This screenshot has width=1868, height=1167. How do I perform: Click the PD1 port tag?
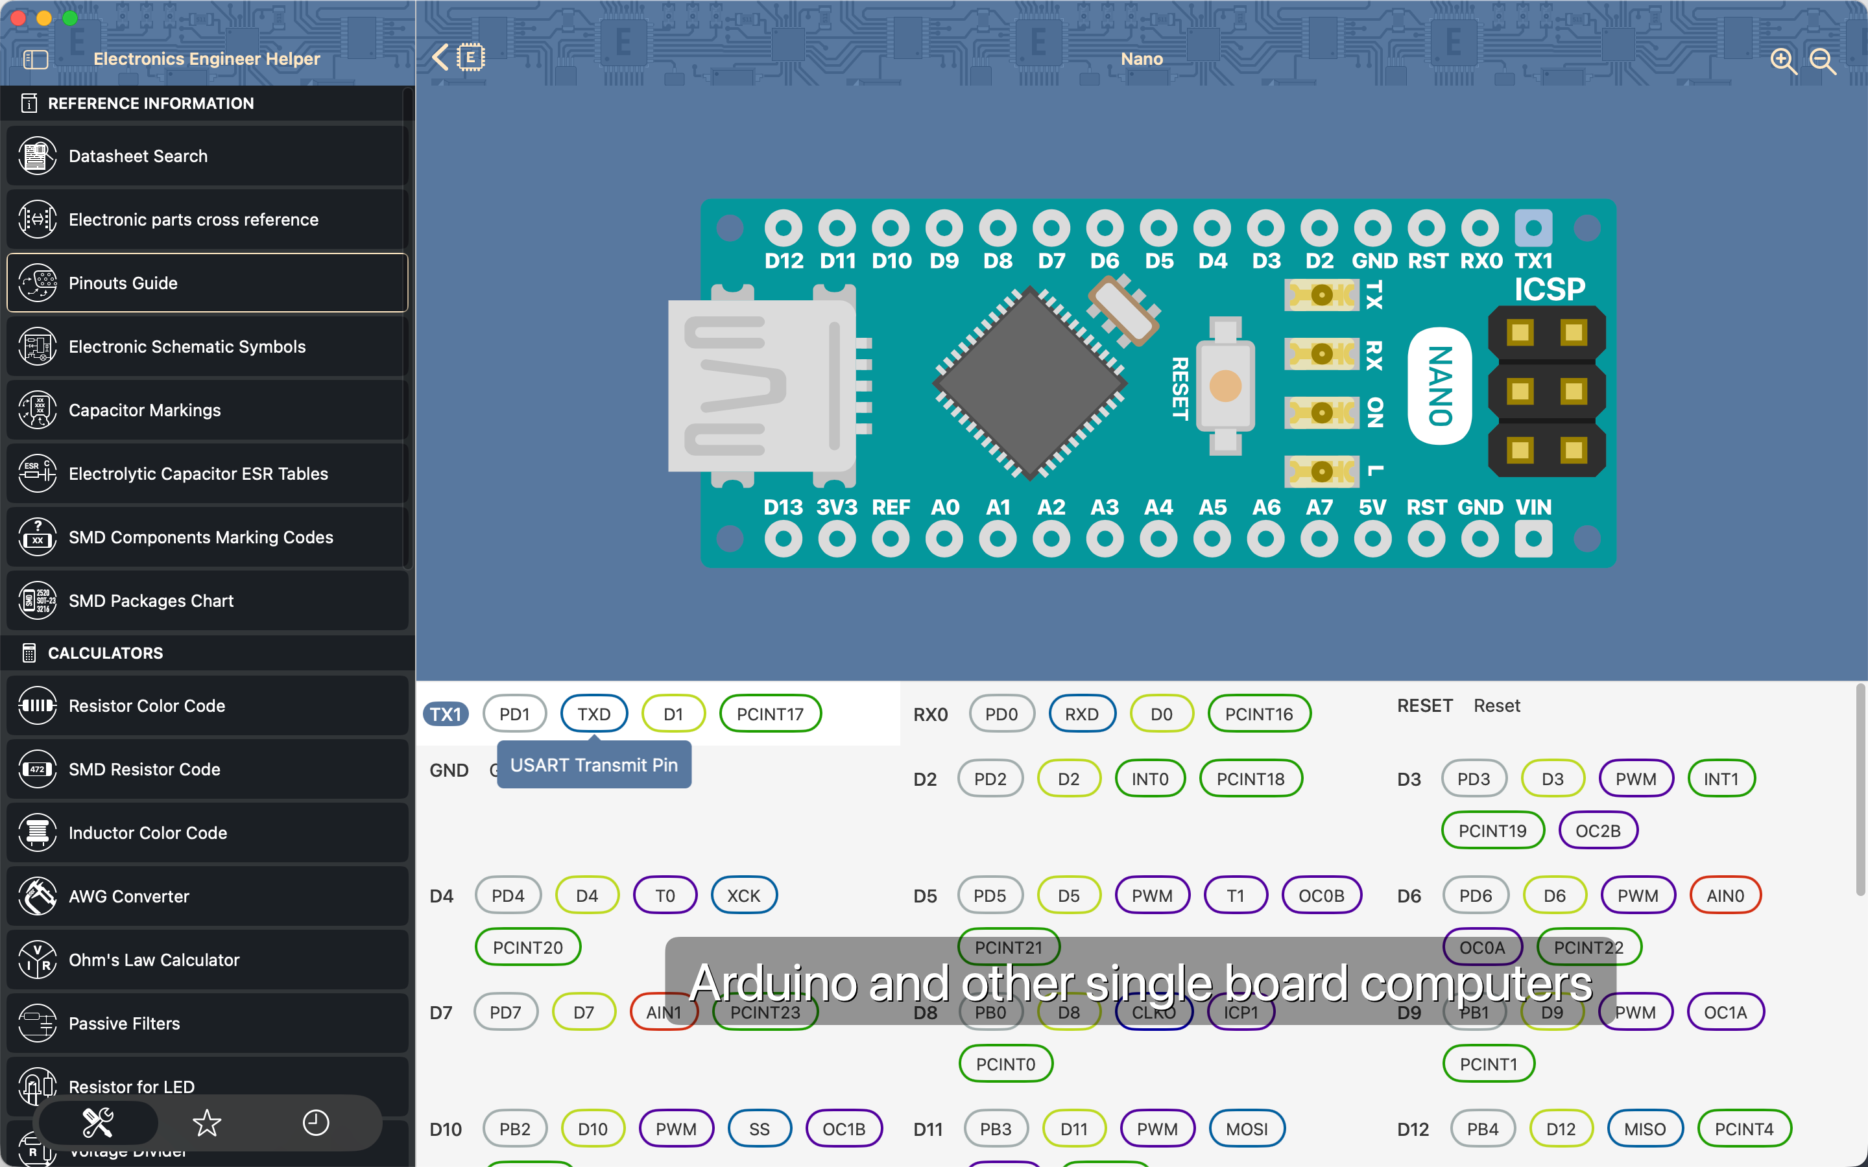pyautogui.click(x=514, y=714)
